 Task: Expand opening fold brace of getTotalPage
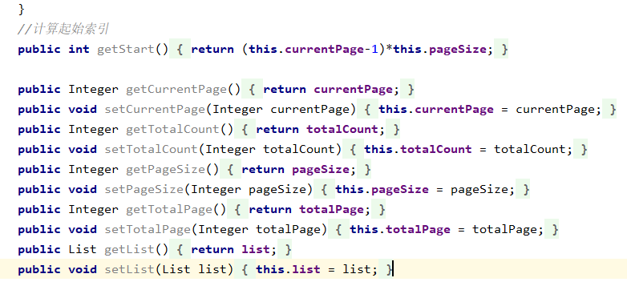(237, 209)
